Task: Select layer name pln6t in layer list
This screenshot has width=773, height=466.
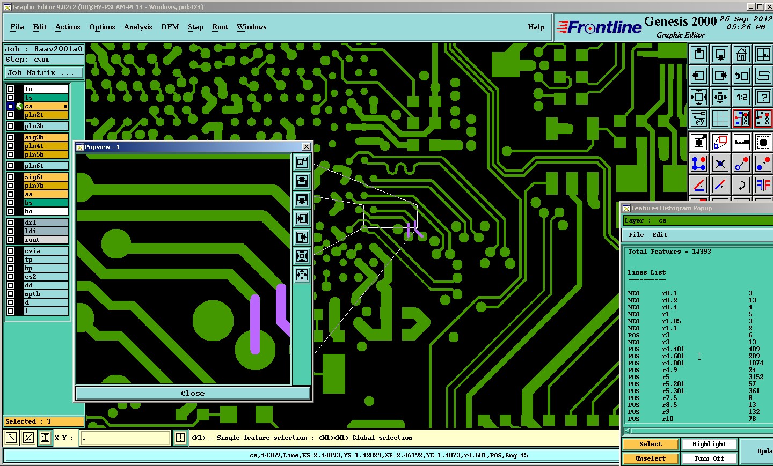Action: [46, 166]
